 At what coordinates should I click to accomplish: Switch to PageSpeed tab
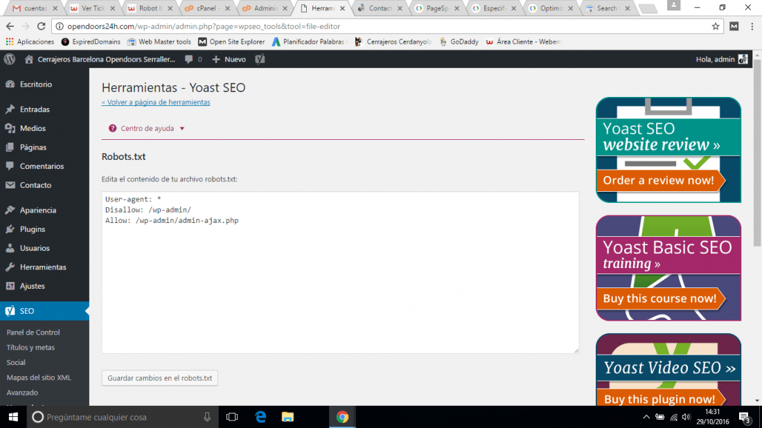click(x=436, y=8)
